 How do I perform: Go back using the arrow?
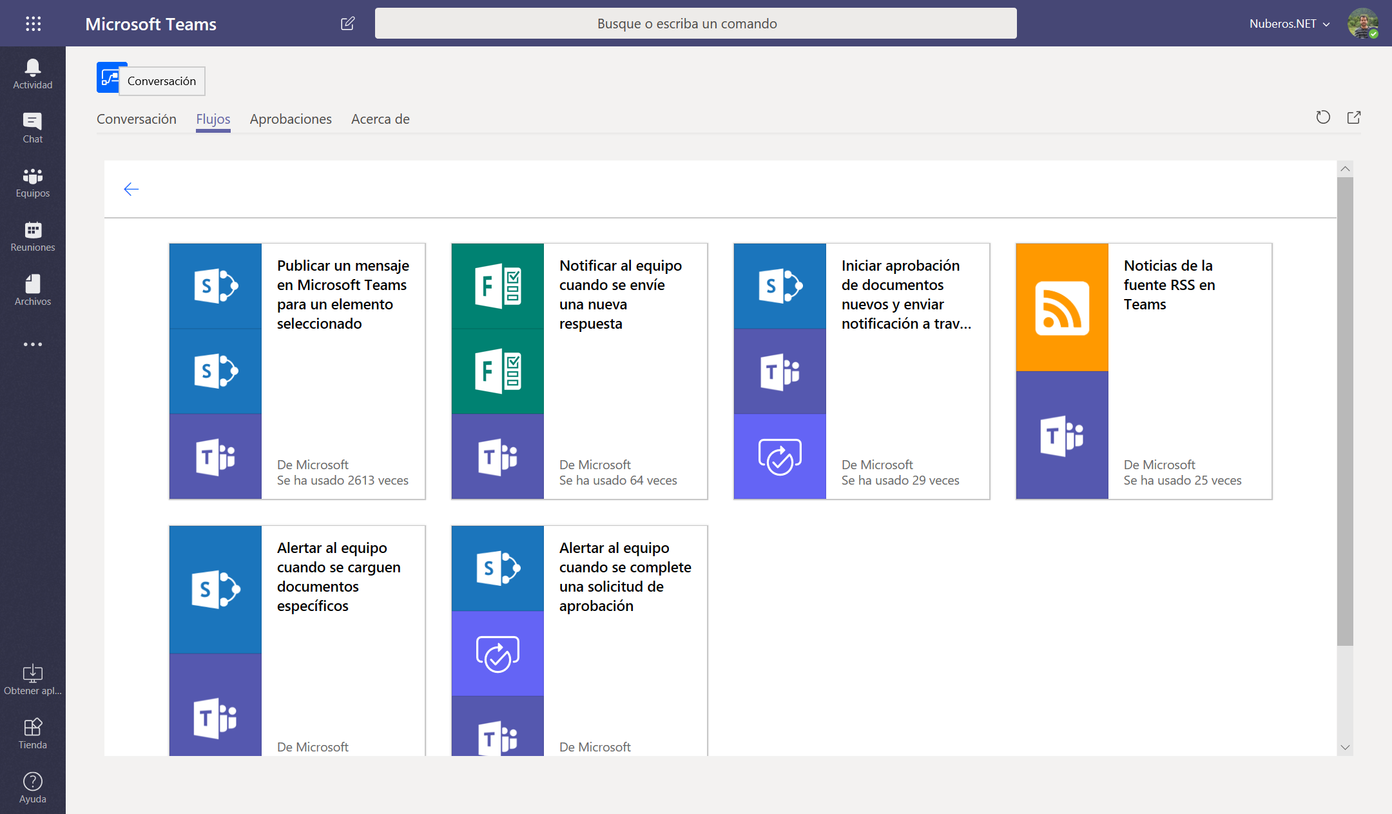tap(131, 189)
